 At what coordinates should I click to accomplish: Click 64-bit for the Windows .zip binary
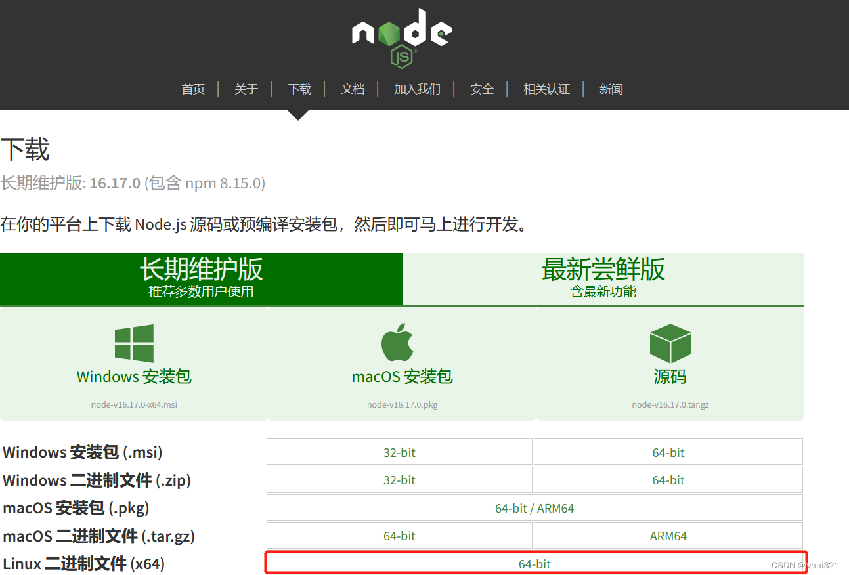(668, 480)
